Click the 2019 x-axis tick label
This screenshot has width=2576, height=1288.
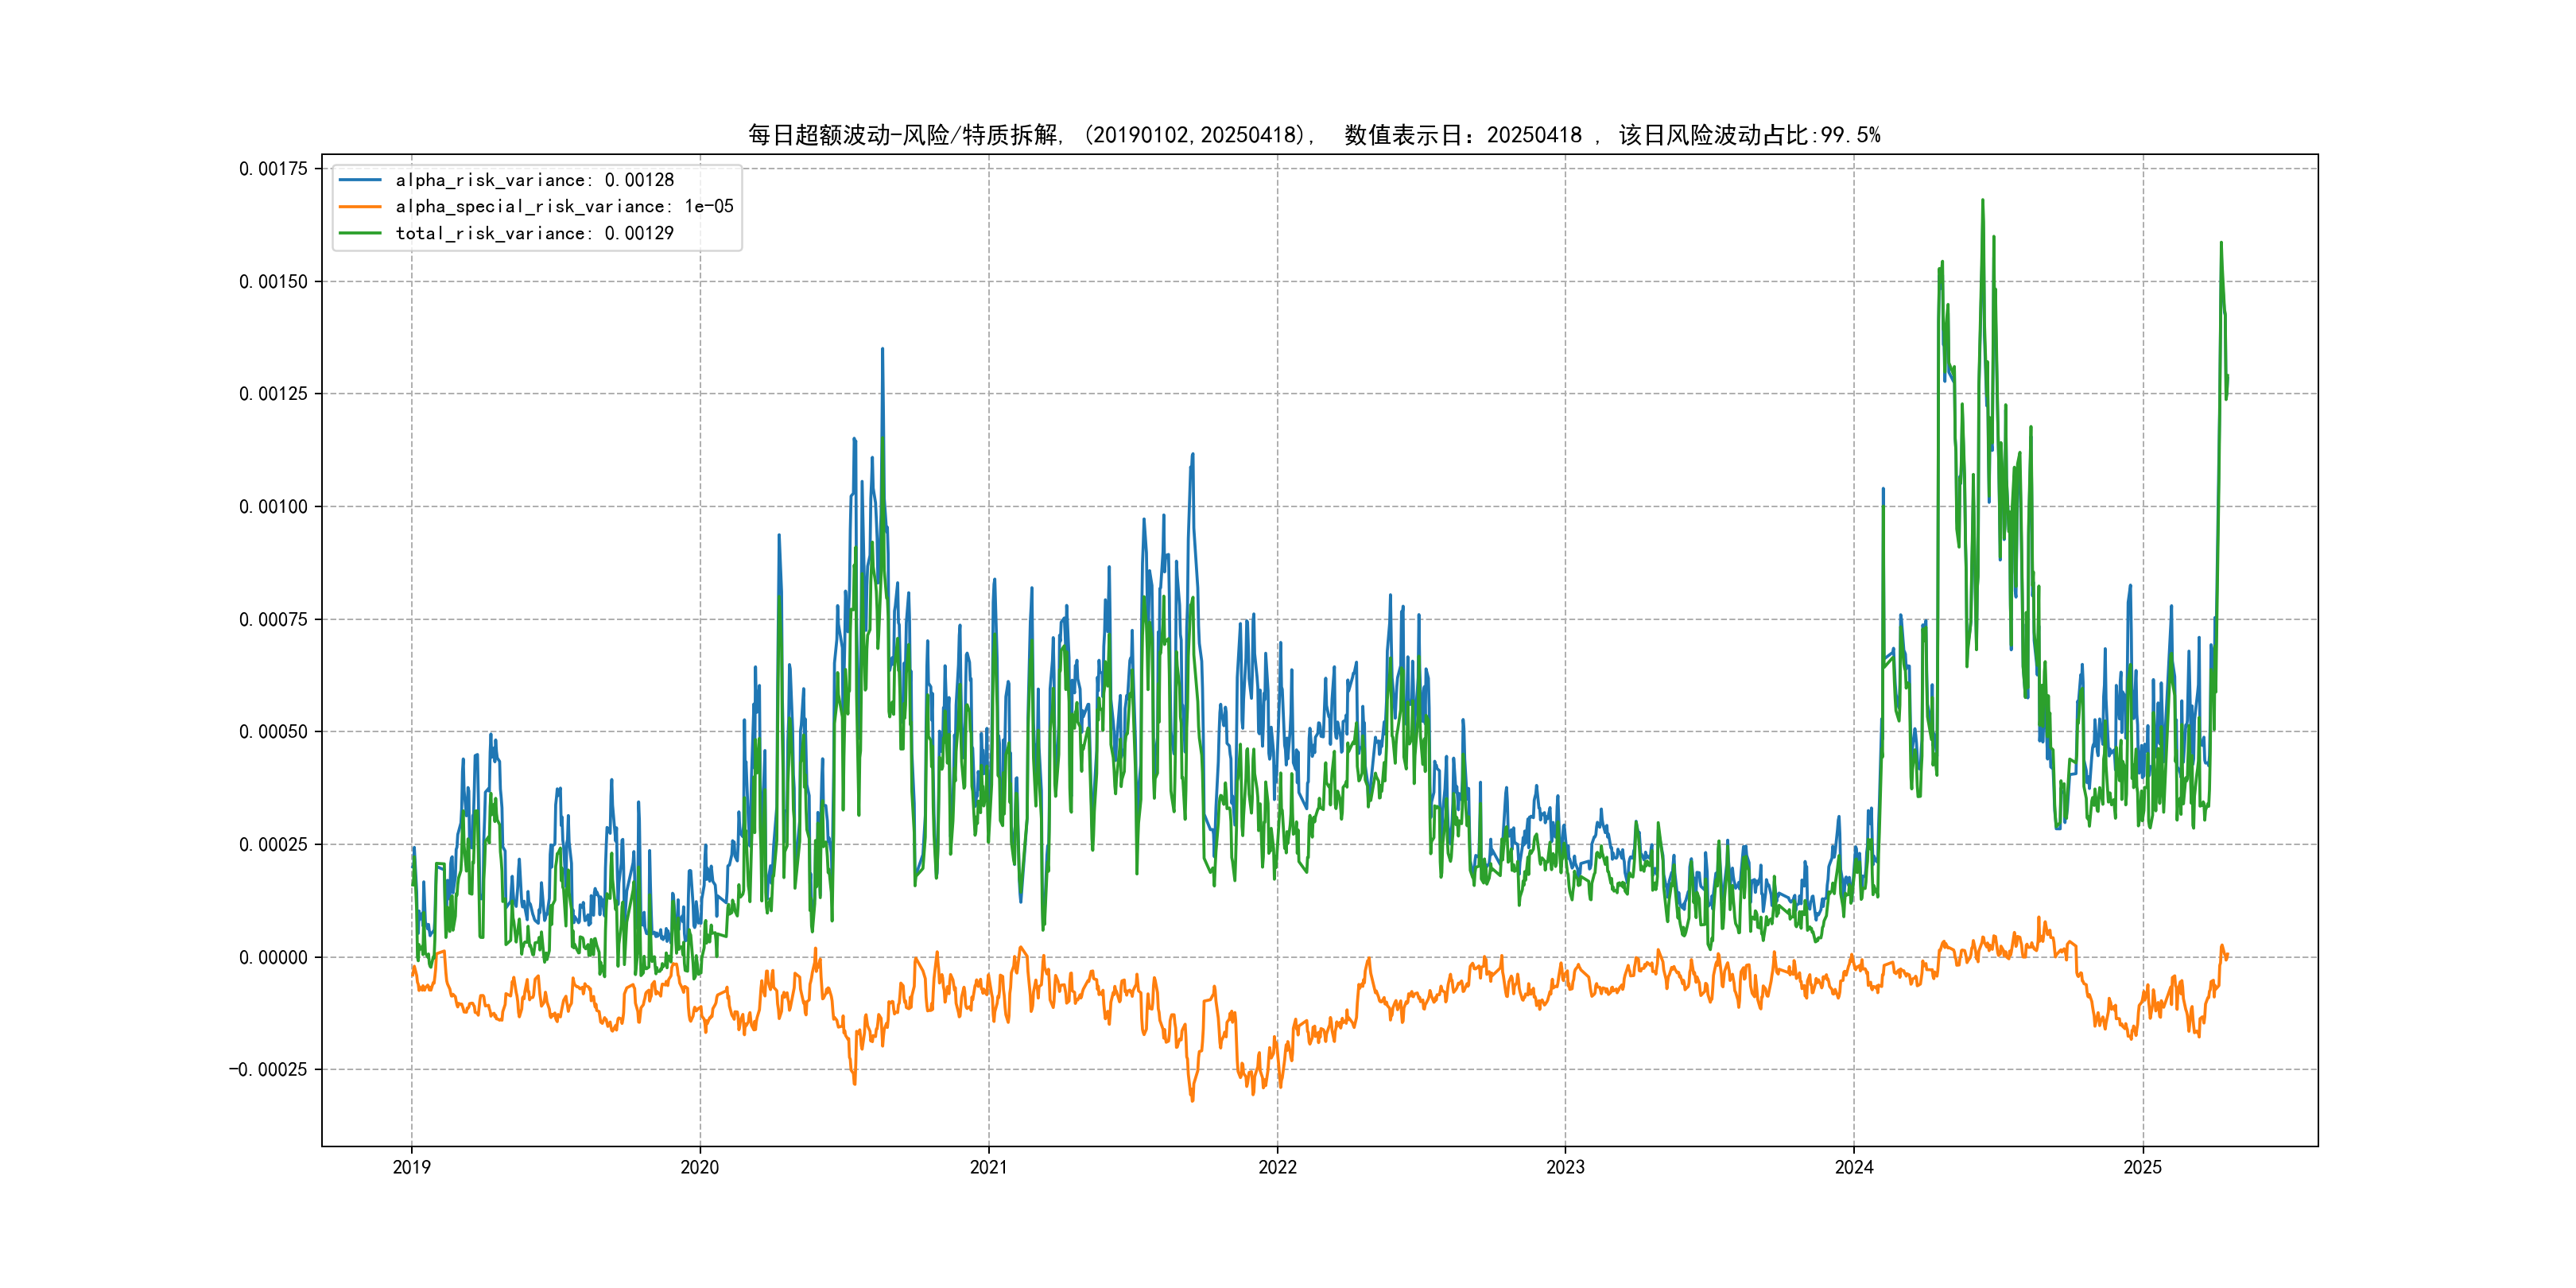click(x=411, y=1167)
